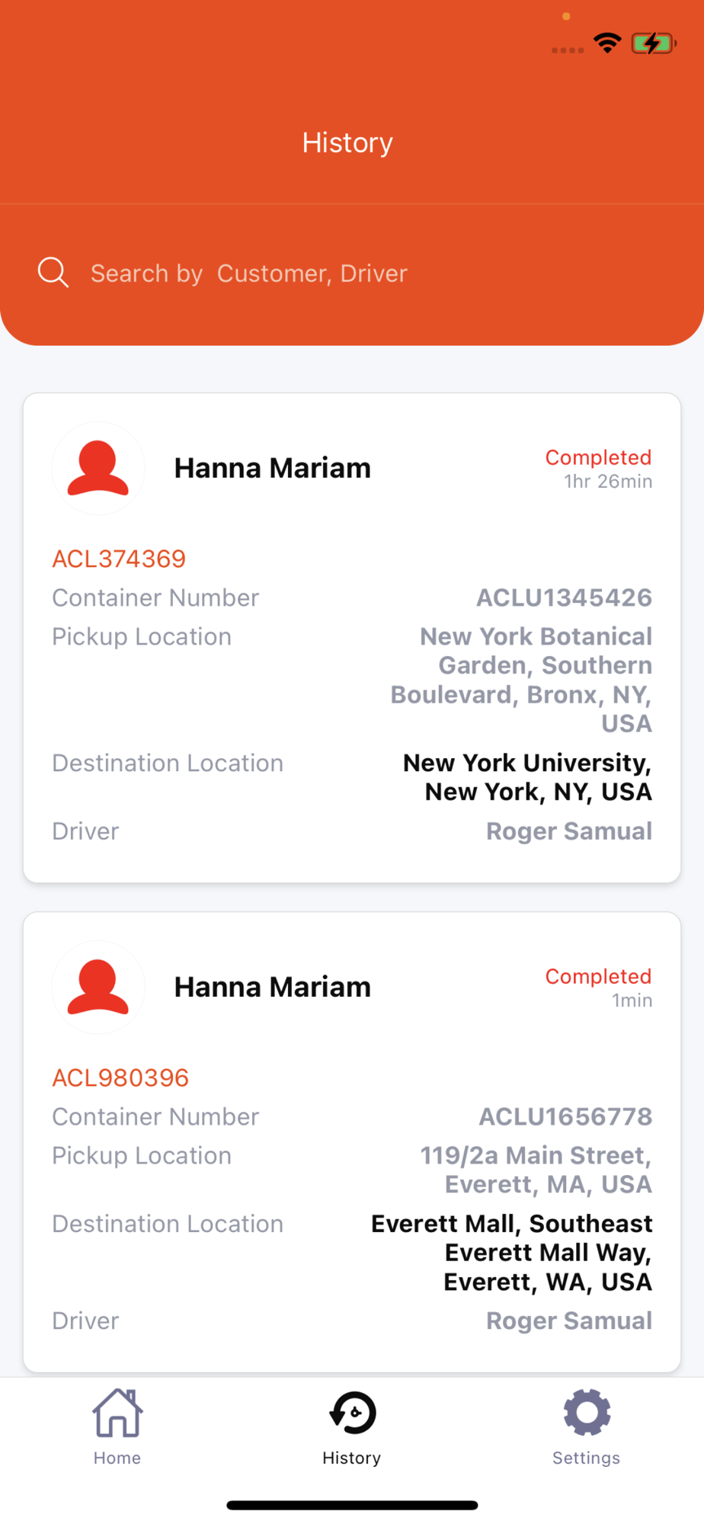704x1524 pixels.
Task: Switch to the Home tab label
Action: (x=117, y=1458)
